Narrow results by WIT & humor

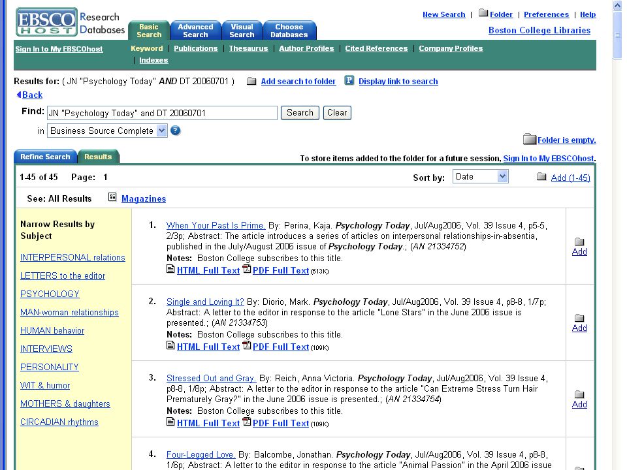pos(45,385)
